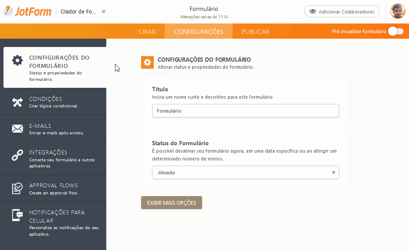
Task: Click the E-mails envelope icon
Action: point(17,129)
